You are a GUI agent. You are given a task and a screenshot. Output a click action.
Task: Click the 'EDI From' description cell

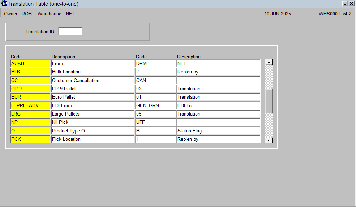point(93,105)
